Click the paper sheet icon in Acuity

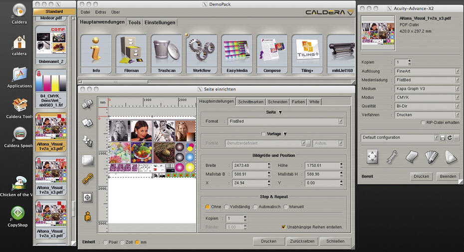[x=412, y=156]
